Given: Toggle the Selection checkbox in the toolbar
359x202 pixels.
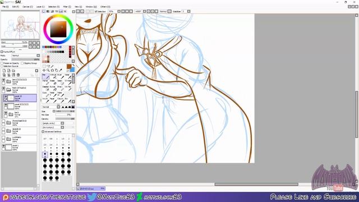Looking at the screenshot, I should tap(96, 11).
